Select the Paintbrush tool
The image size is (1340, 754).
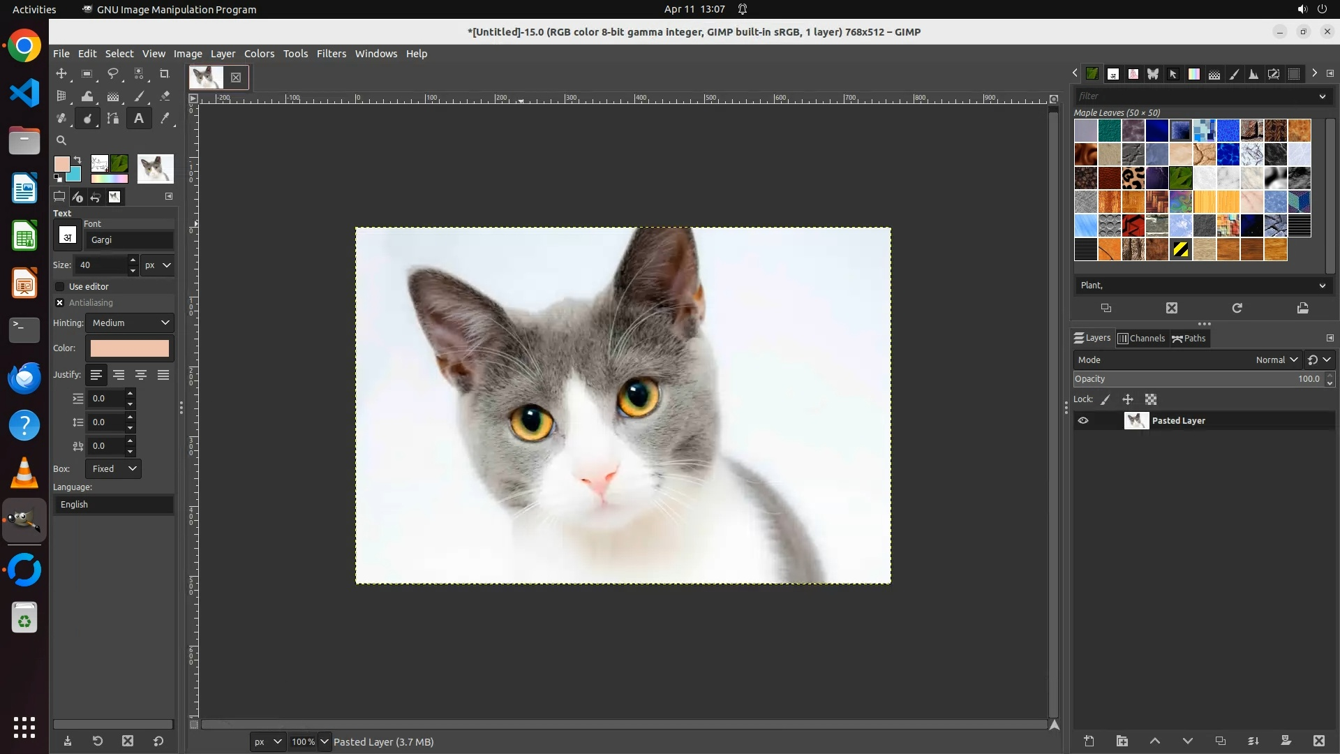coord(139,96)
